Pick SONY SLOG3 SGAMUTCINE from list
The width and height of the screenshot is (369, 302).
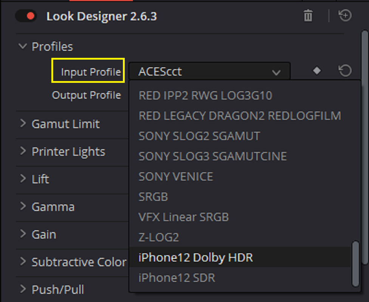coord(240,156)
